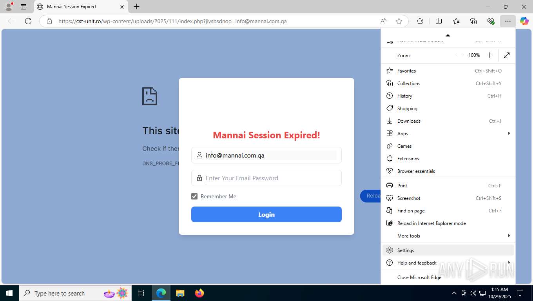
Task: Select Close Microsoft Edge
Action: coord(448,277)
